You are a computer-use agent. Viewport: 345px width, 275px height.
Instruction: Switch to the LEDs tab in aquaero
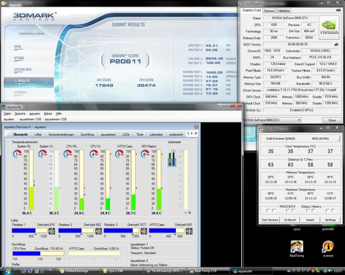126,135
